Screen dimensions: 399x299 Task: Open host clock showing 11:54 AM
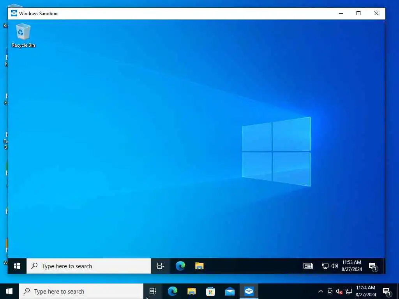[x=365, y=291]
